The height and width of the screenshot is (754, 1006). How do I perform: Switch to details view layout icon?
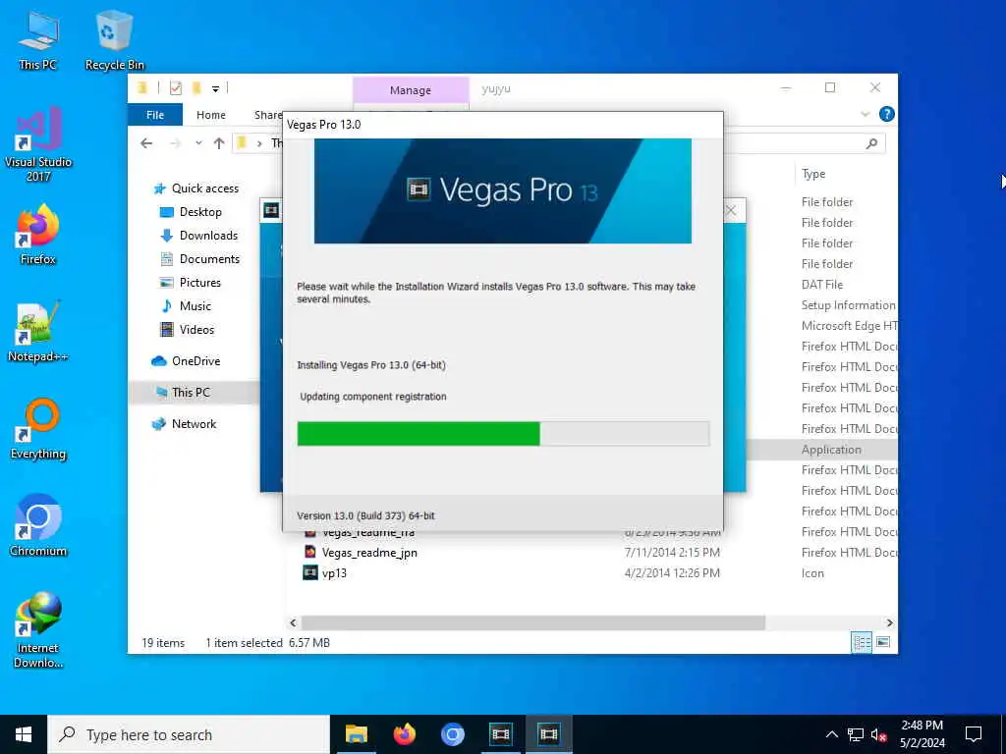pyautogui.click(x=861, y=642)
